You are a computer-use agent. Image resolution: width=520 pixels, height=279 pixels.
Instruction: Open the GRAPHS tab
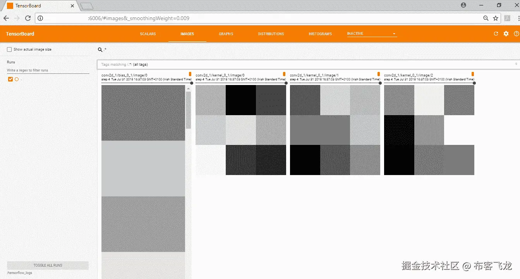tap(226, 34)
